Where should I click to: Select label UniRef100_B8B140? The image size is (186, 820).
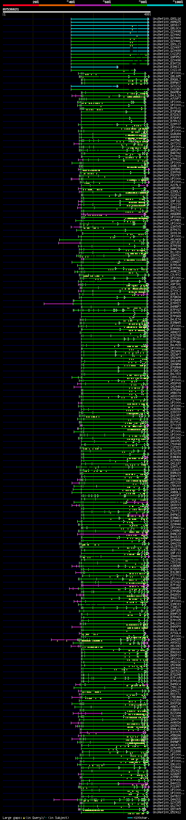pyautogui.click(x=167, y=208)
